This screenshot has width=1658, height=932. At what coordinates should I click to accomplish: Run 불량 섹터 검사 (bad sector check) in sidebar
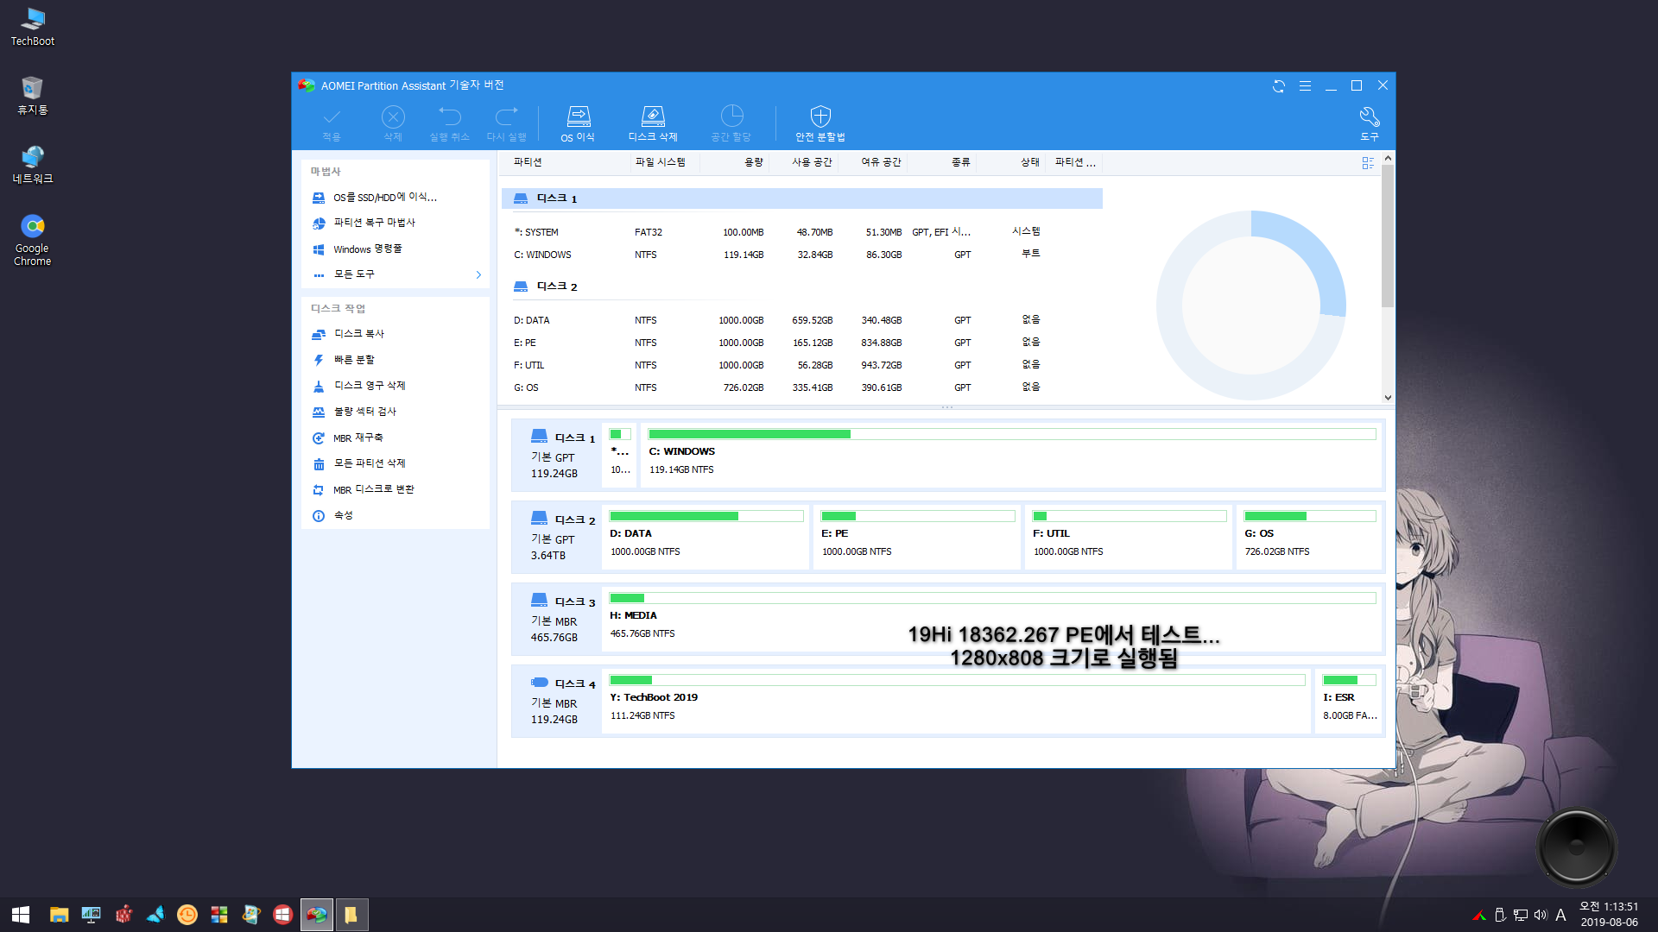point(364,412)
